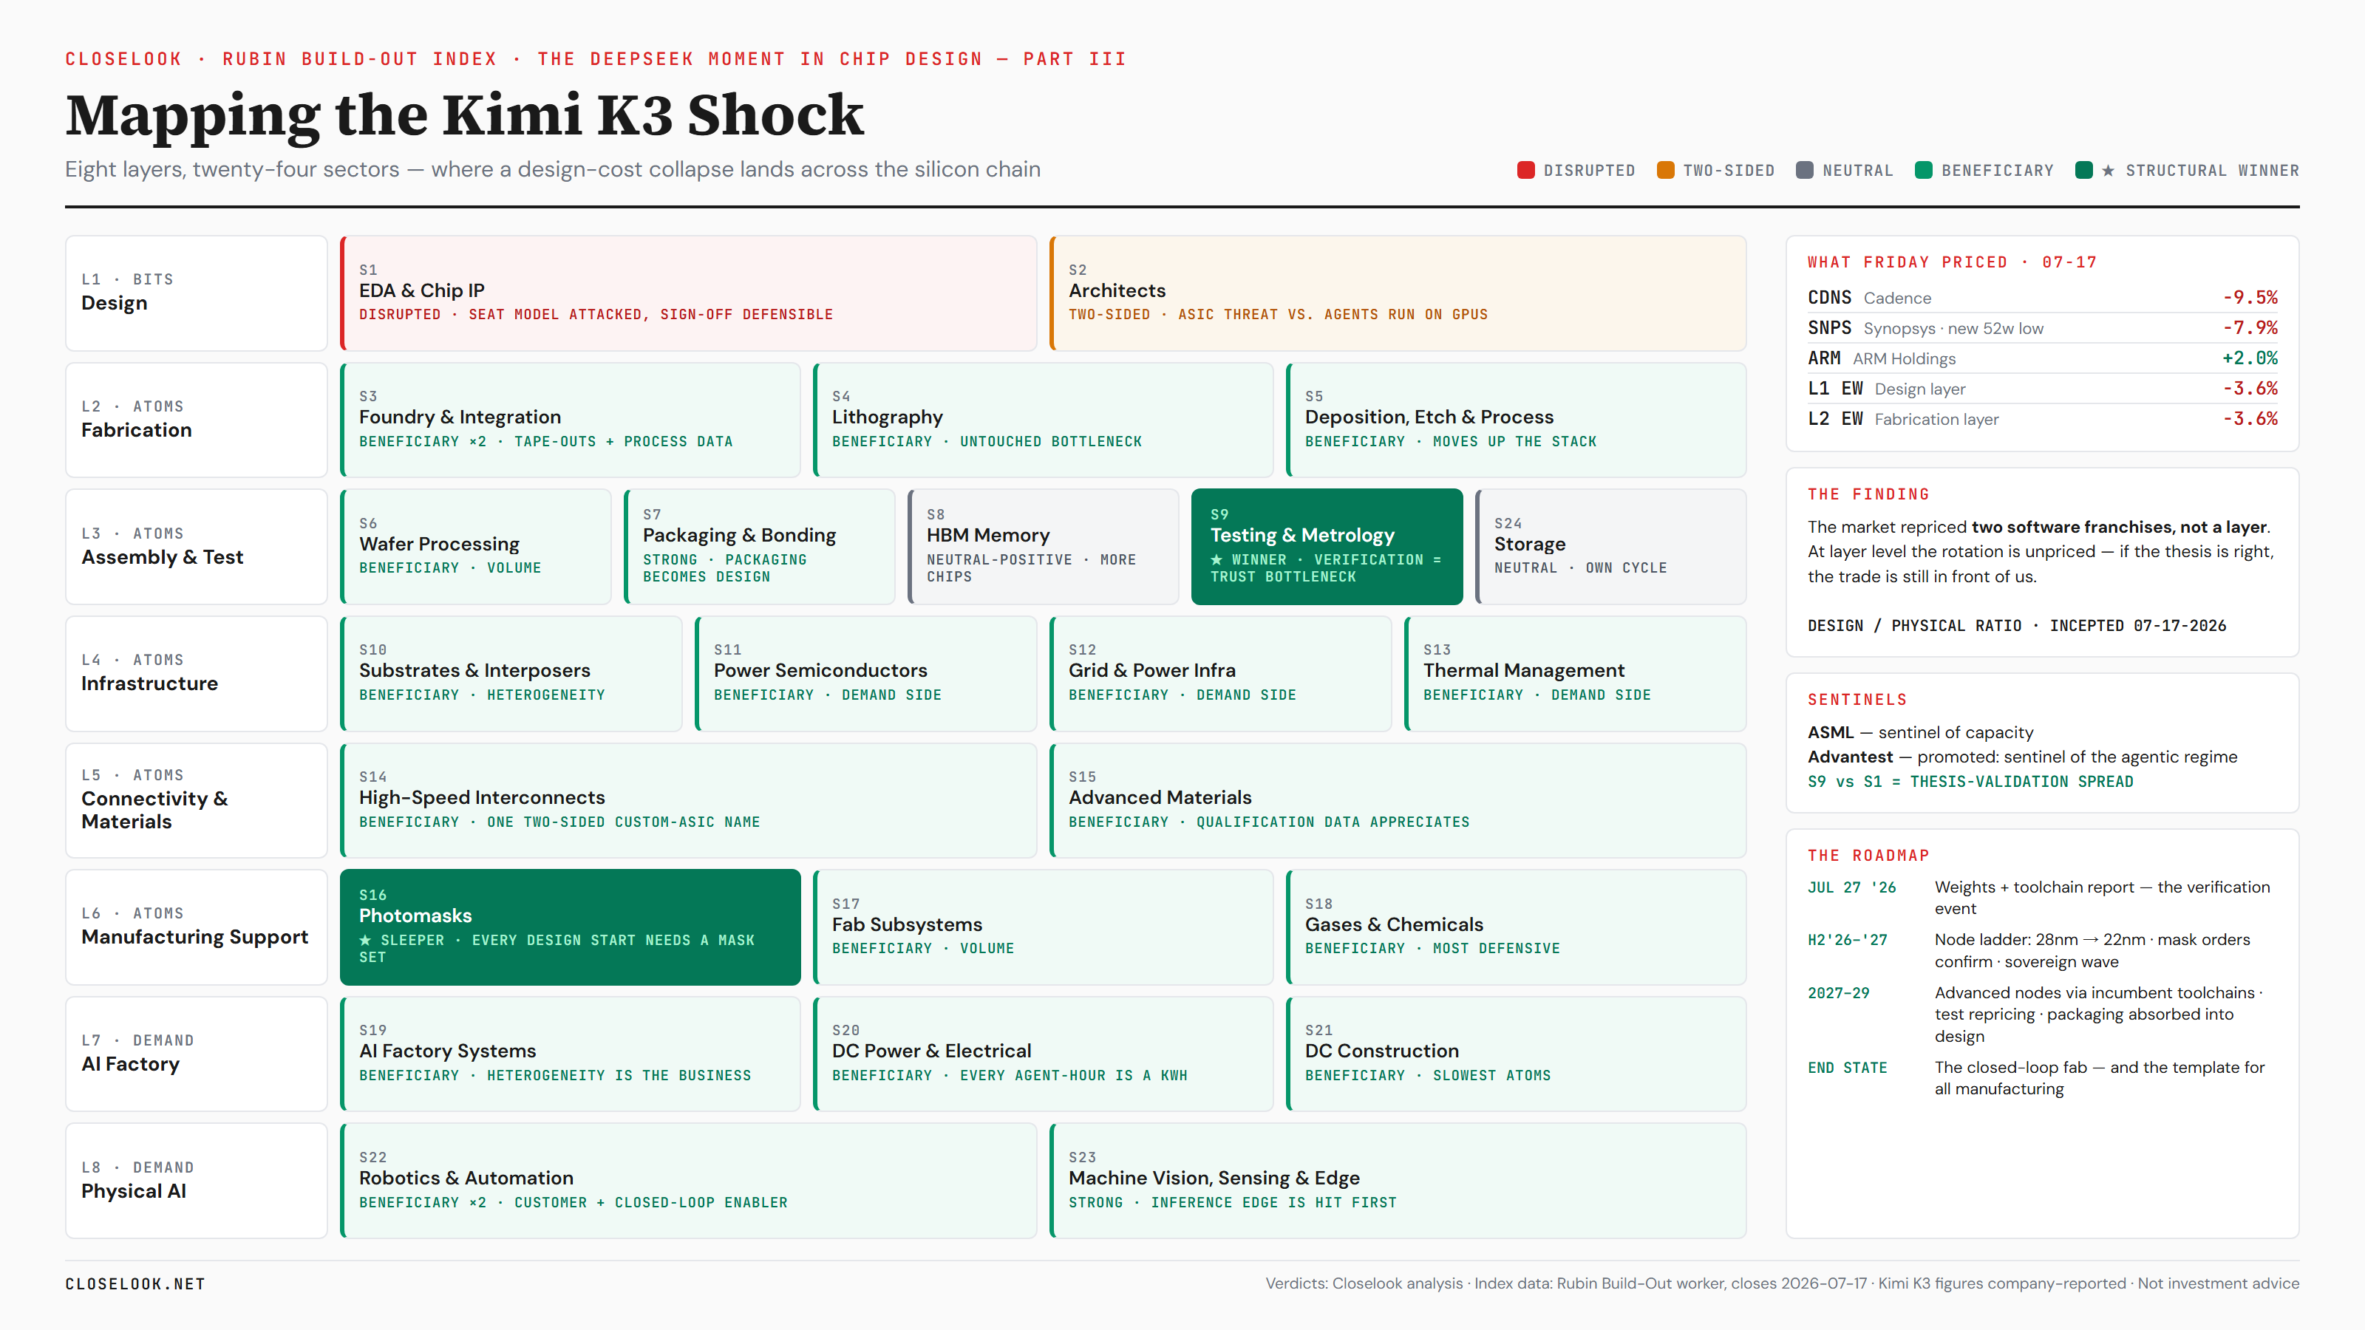Click the S6 Wafer Processing card
This screenshot has height=1330, width=2365.
(475, 547)
